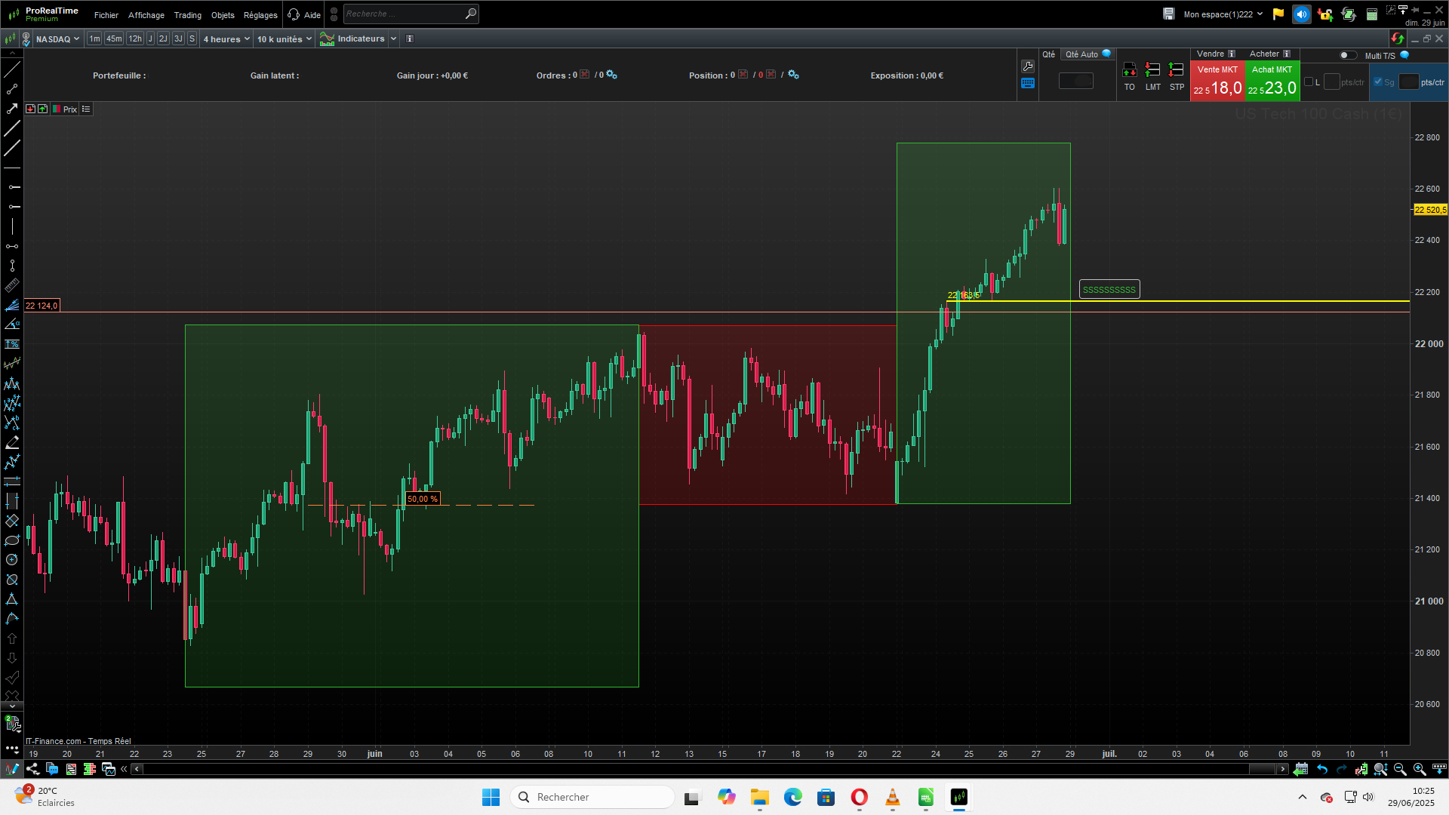Open the NASDAQ instrument dropdown
This screenshot has width=1449, height=815.
pyautogui.click(x=57, y=39)
